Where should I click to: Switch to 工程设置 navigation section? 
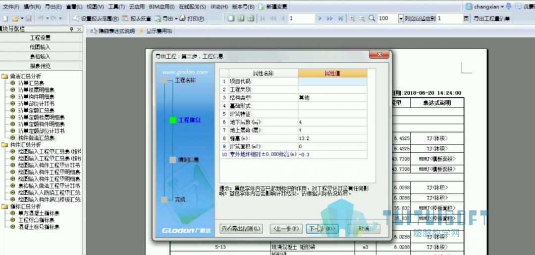coord(41,38)
